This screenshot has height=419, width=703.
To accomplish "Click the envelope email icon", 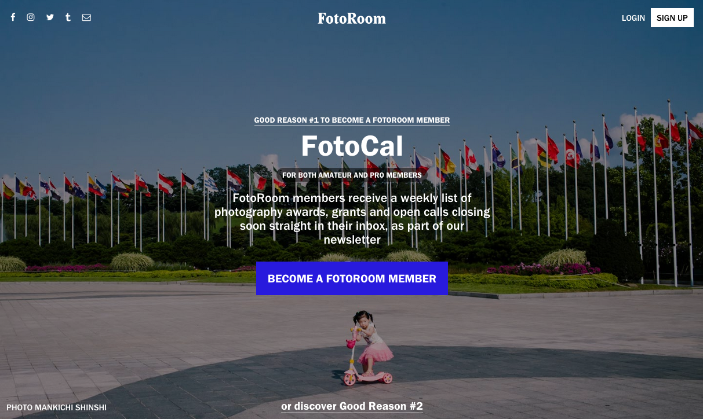I will pos(86,17).
